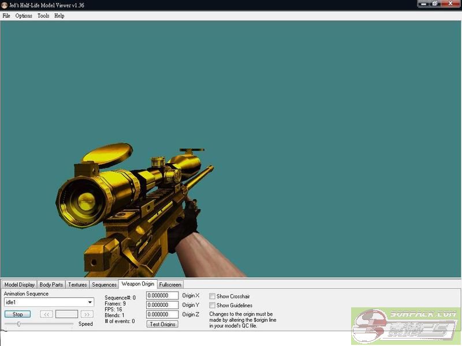
Task: Click the previous frame << button
Action: click(x=47, y=314)
